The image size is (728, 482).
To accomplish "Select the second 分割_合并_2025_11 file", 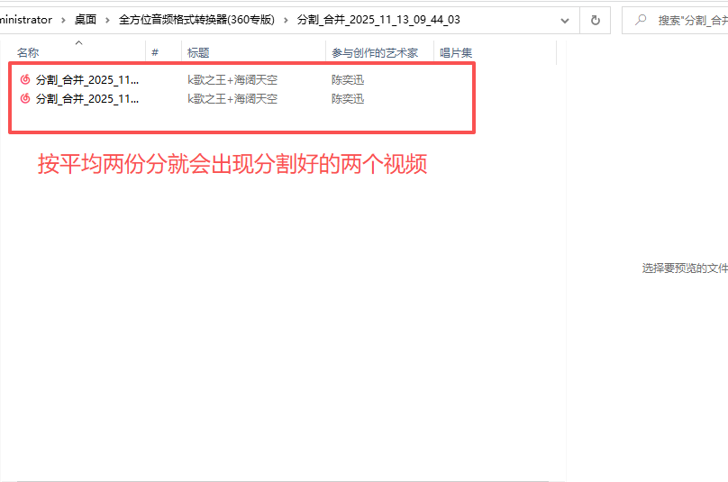I will [x=87, y=99].
